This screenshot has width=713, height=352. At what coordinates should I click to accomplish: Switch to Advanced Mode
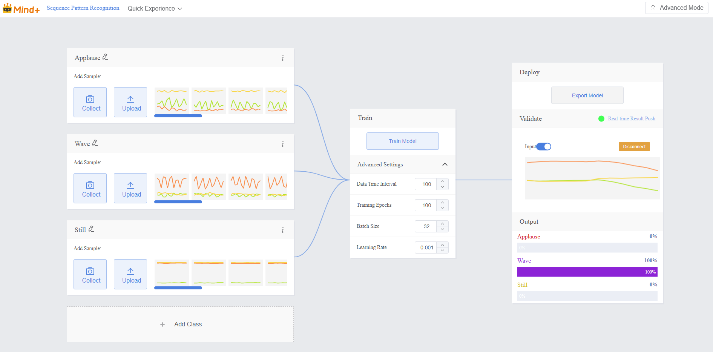coord(677,8)
